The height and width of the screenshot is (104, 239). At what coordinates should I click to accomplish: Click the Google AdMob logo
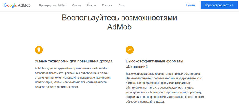pos(17,5)
